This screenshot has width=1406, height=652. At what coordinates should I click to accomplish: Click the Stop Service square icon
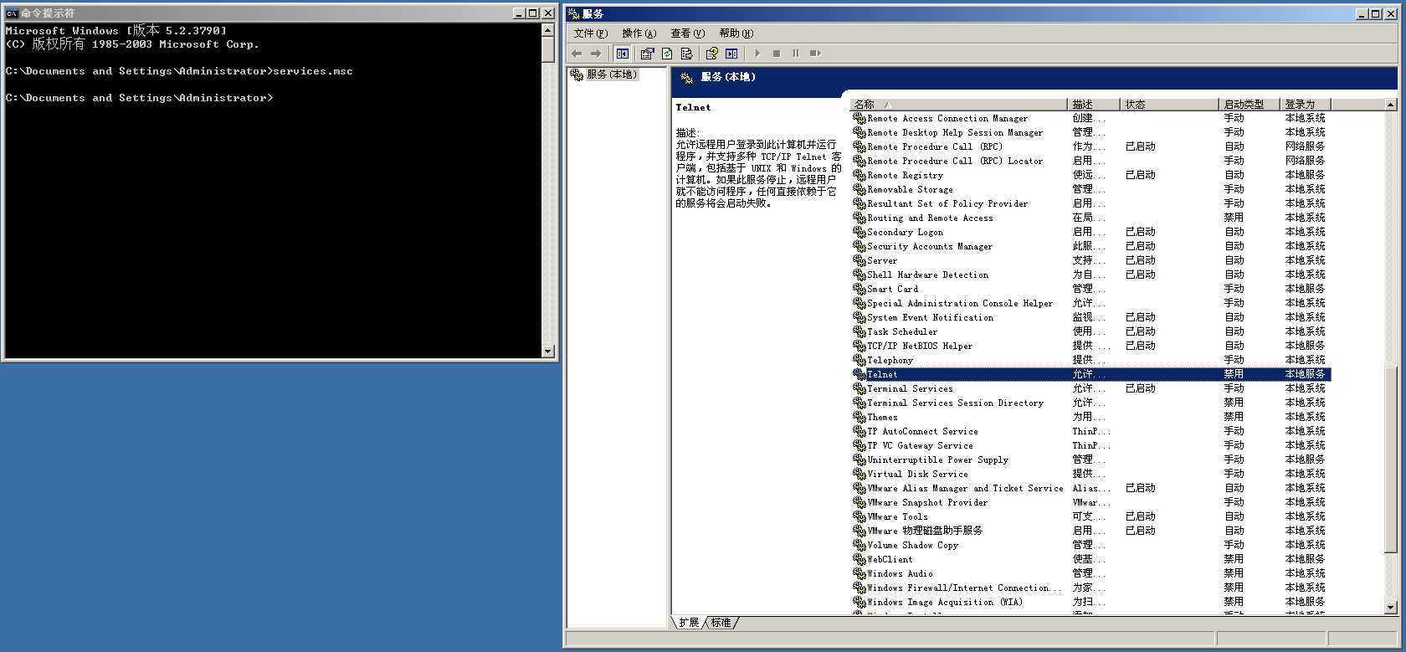[777, 54]
